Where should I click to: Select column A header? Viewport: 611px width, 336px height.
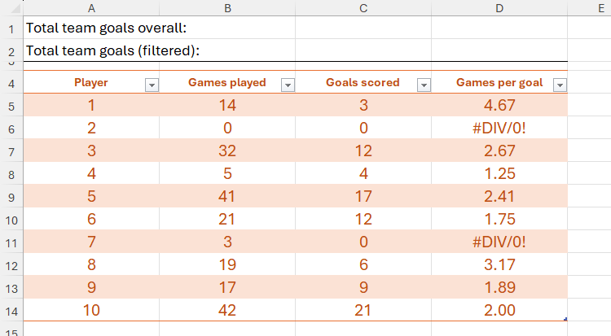[90, 7]
